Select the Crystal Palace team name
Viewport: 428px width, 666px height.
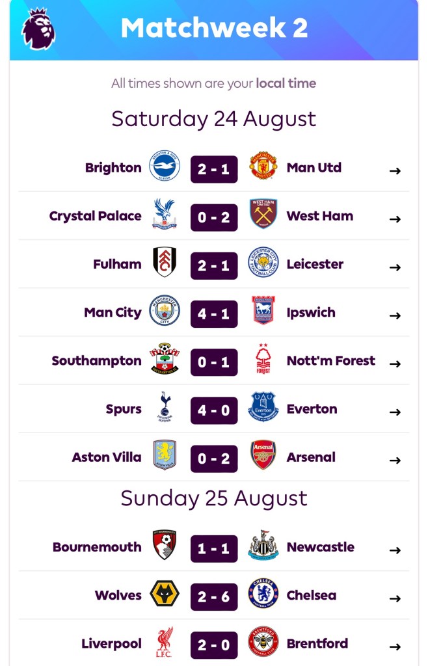click(x=95, y=216)
